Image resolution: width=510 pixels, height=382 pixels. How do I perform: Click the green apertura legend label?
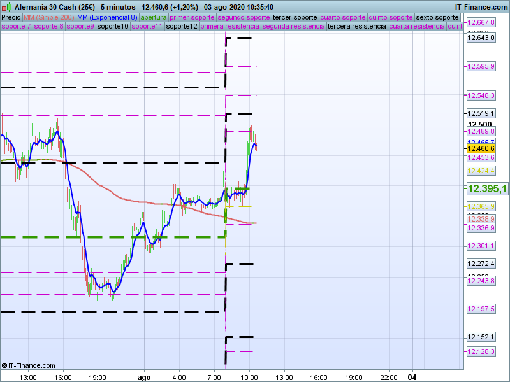[x=154, y=17]
